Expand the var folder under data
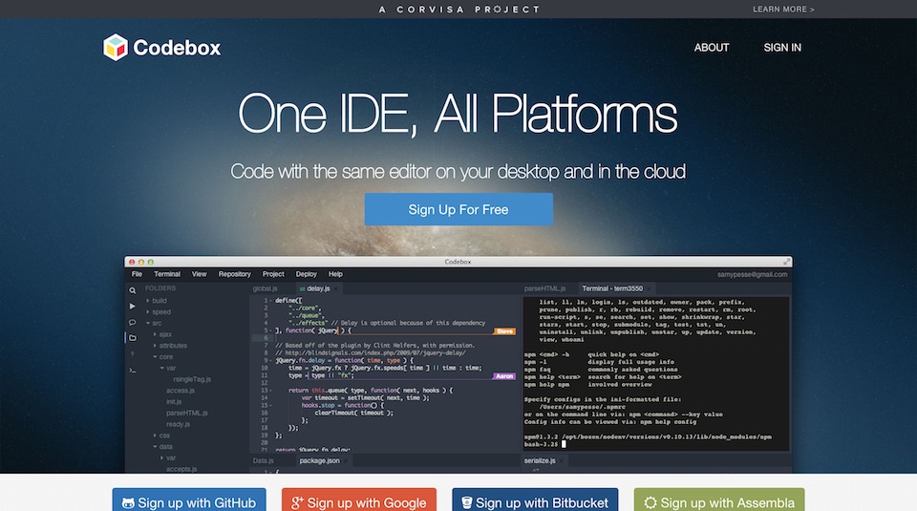This screenshot has width=917, height=511. (x=162, y=458)
